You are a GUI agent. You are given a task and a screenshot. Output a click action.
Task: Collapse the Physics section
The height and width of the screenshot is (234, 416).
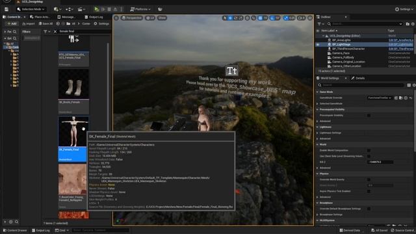(318, 174)
